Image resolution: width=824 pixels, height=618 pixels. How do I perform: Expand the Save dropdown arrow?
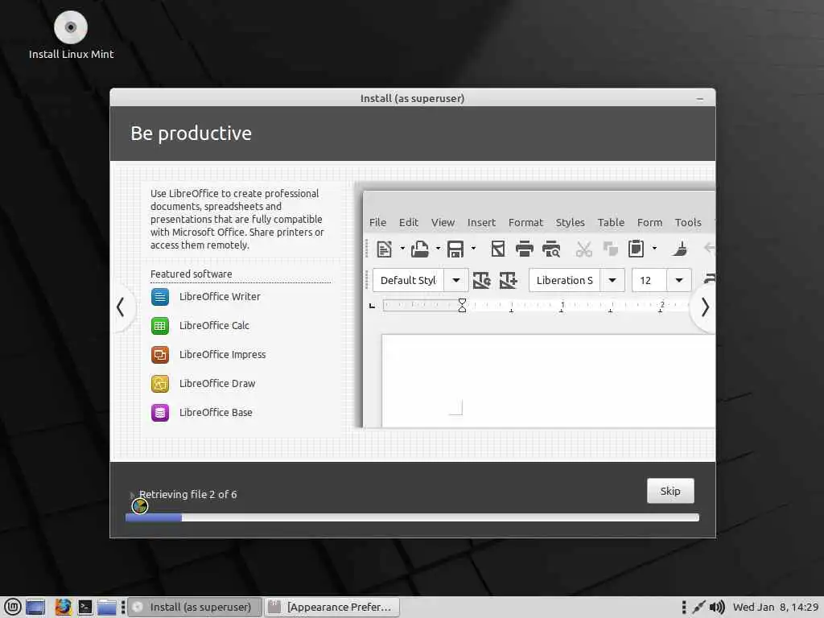pos(473,248)
